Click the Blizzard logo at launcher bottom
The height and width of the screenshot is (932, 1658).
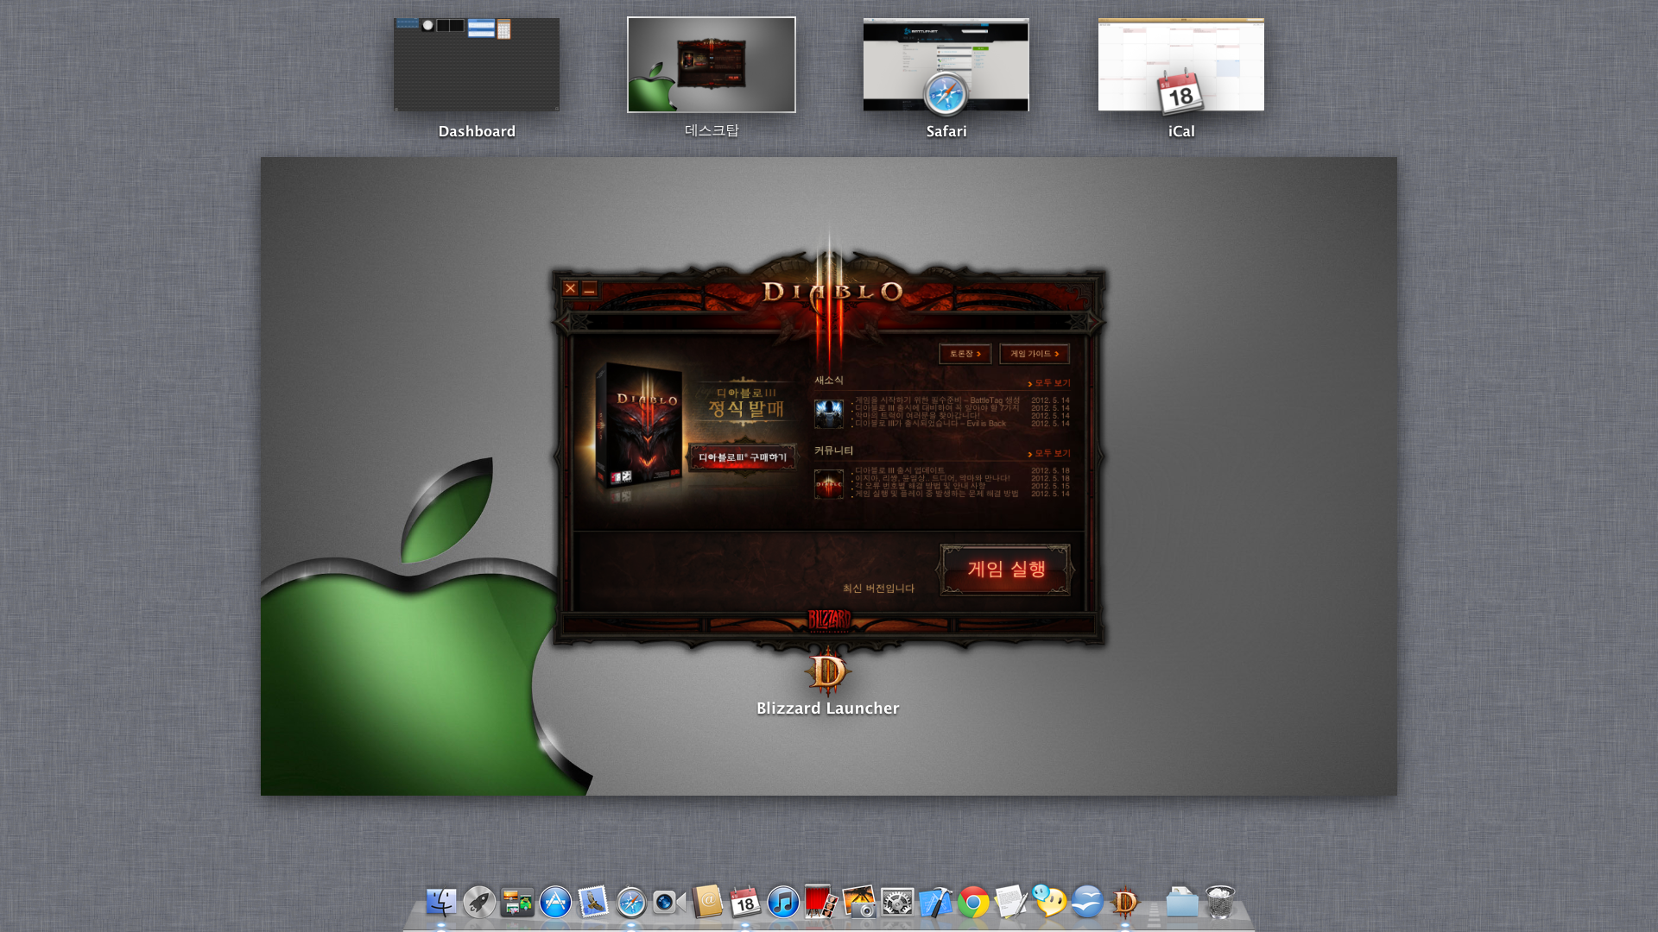pos(829,620)
